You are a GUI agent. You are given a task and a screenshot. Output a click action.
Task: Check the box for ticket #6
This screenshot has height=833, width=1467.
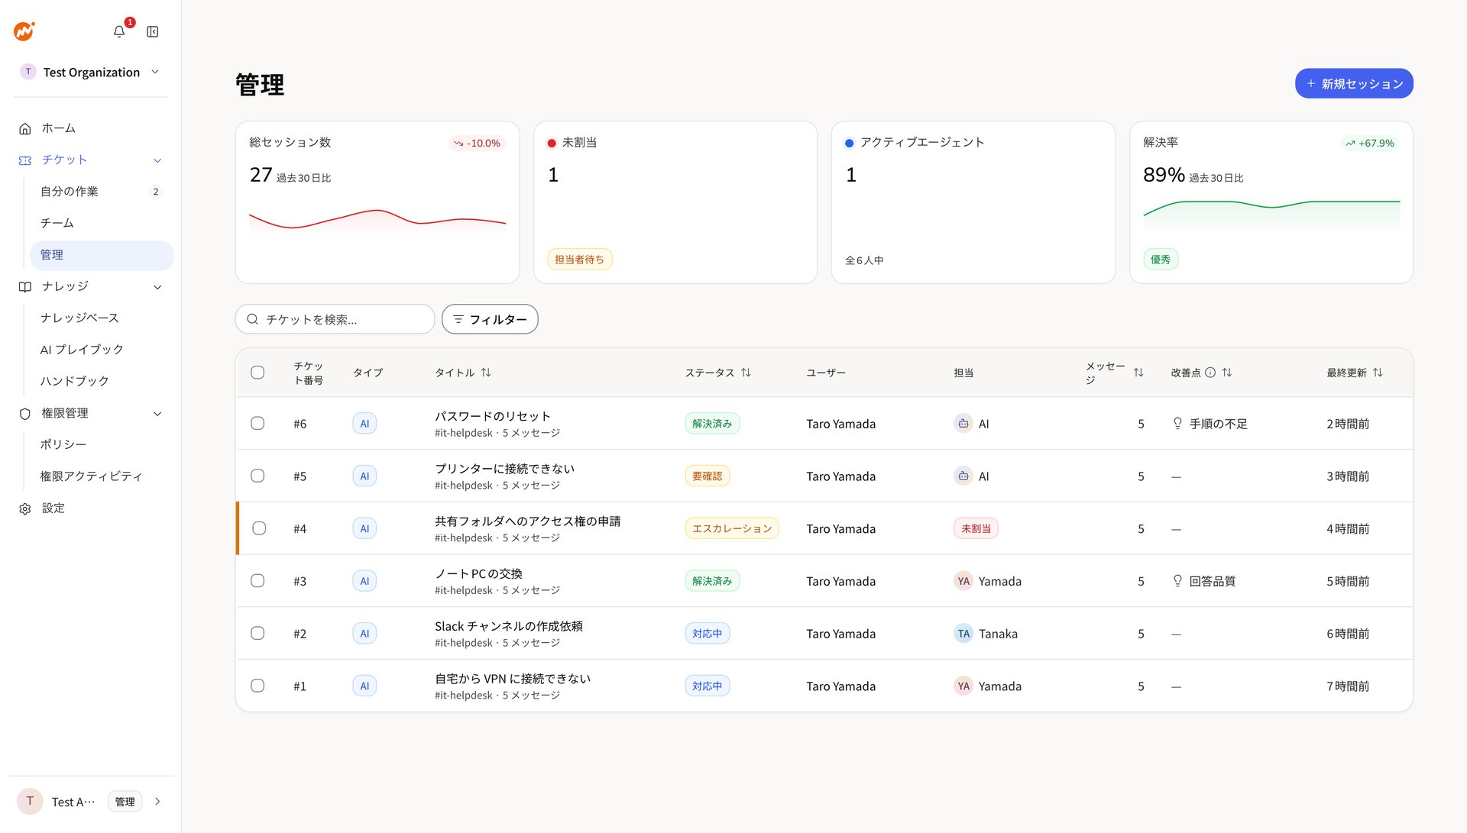(257, 424)
